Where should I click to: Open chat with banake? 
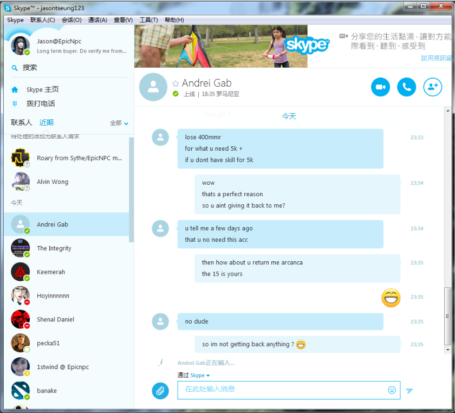tap(67, 391)
